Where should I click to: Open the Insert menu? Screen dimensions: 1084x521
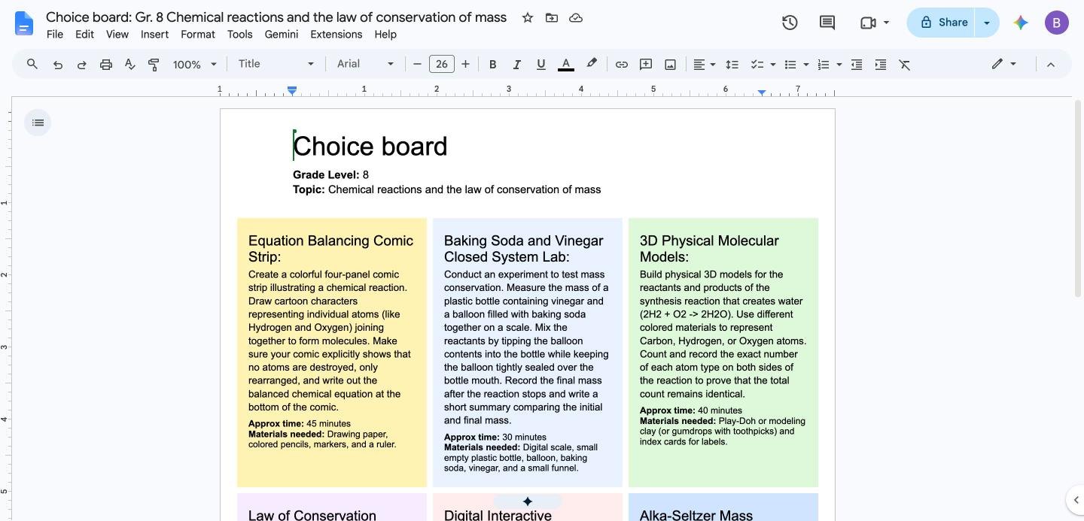coord(155,35)
